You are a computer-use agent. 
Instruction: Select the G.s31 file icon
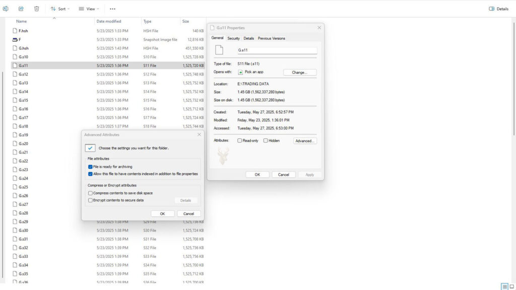point(15,239)
